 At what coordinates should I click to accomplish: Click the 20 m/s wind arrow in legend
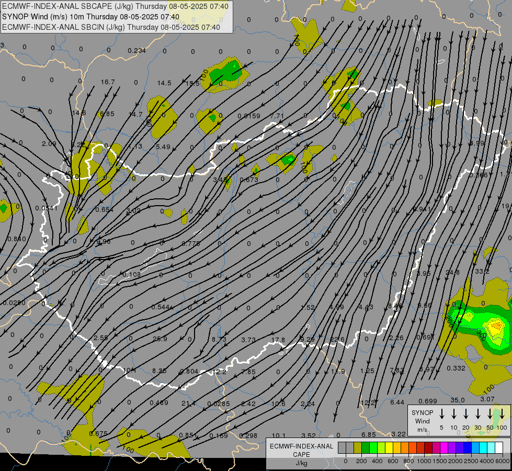(465, 414)
